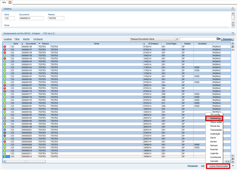The image size is (237, 170).
Task: Click the Documento input field
Action: pyautogui.click(x=31, y=18)
